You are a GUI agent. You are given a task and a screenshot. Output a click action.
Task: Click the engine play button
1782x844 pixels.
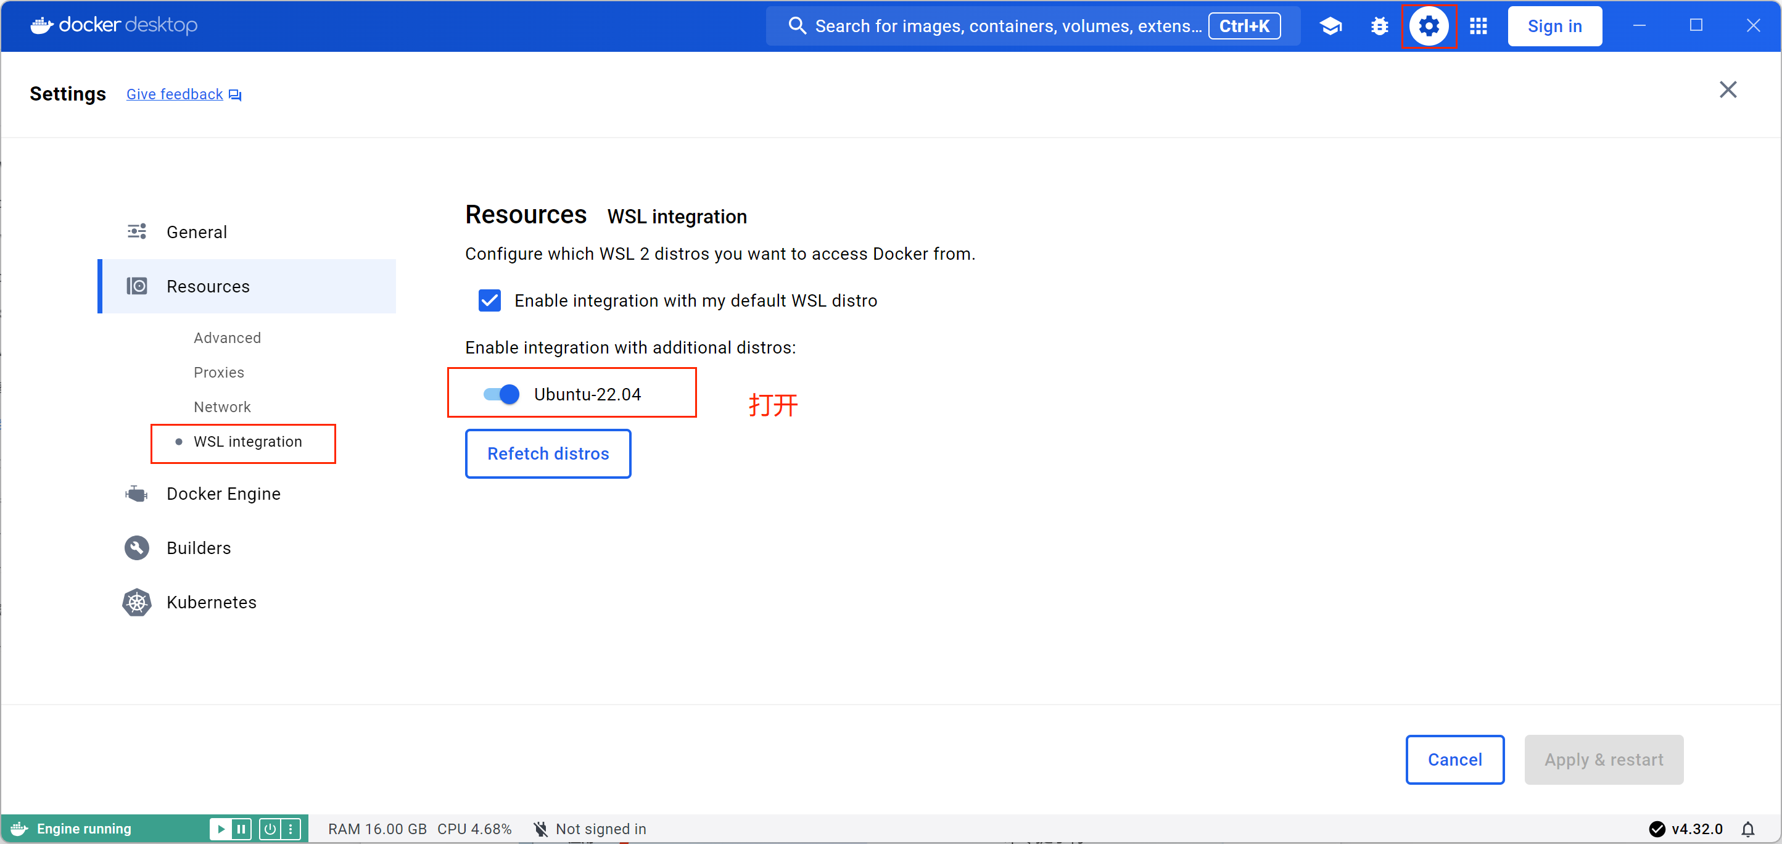coord(221,829)
